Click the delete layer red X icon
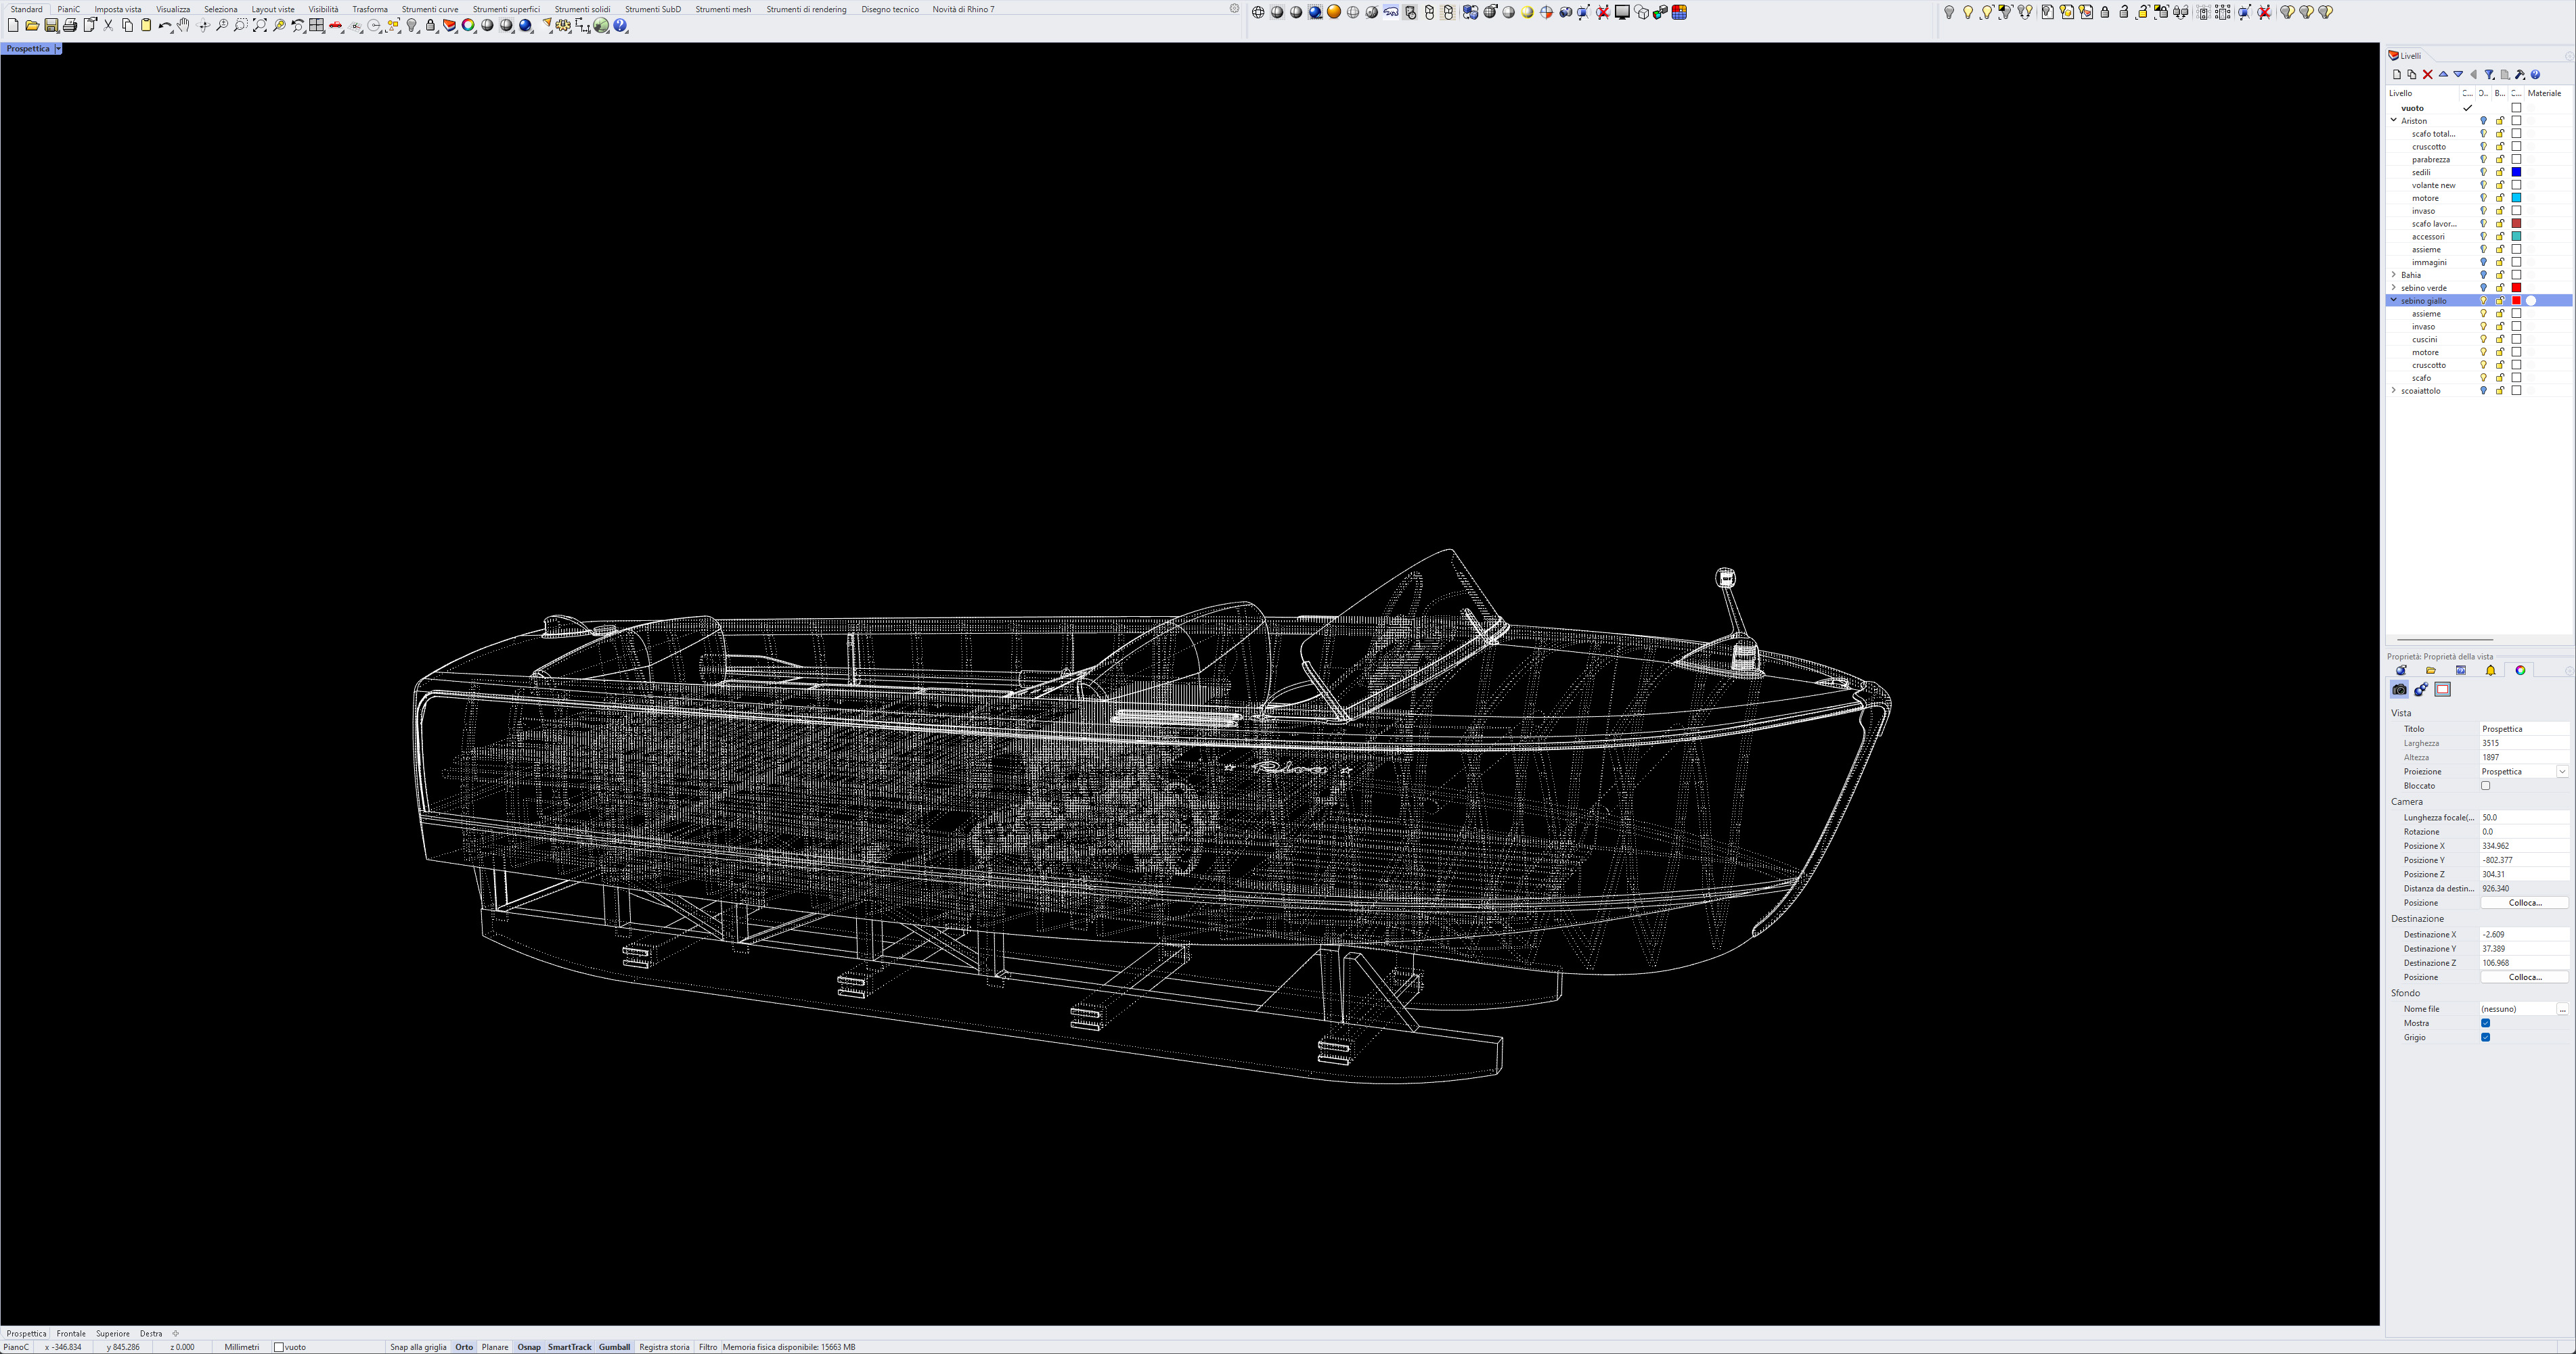This screenshot has height=1354, width=2576. 2427,75
